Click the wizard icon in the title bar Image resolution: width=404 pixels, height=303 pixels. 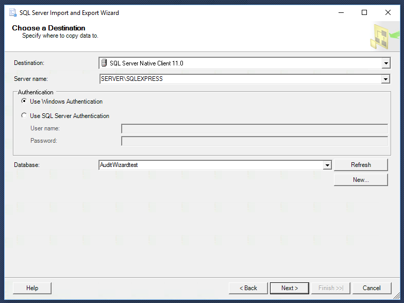tap(12, 12)
